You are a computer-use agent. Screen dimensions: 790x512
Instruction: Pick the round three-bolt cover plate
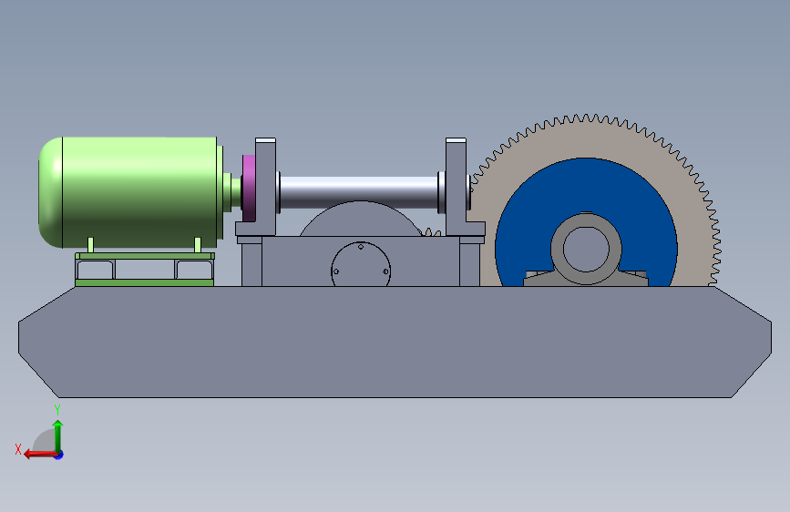(361, 266)
